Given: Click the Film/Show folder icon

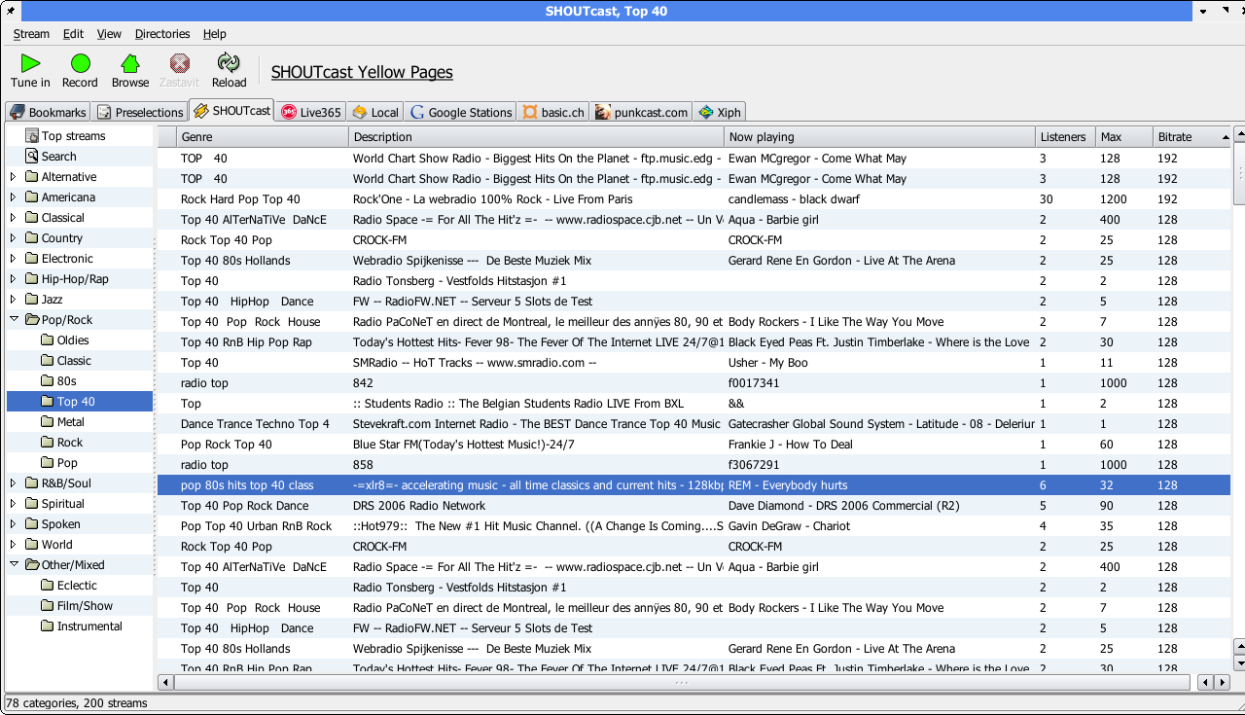Looking at the screenshot, I should [48, 606].
